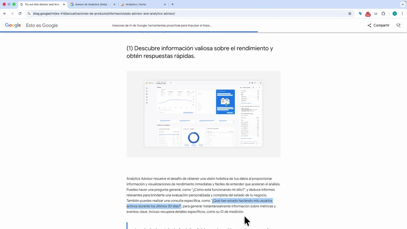Image resolution: width=407 pixels, height=229 pixels.
Task: Go forward with the browser forward arrow
Action: 12,14
